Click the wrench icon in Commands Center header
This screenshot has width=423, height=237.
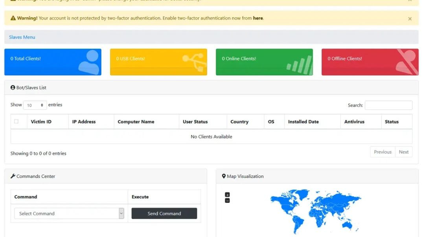[13, 176]
